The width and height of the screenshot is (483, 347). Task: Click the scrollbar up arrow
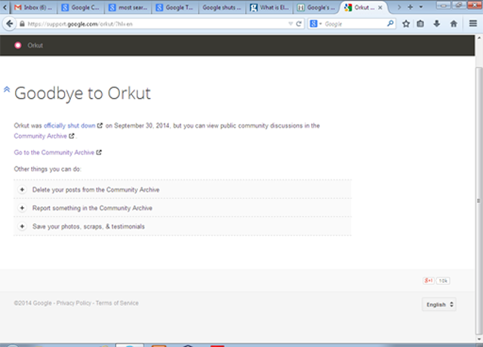[478, 38]
